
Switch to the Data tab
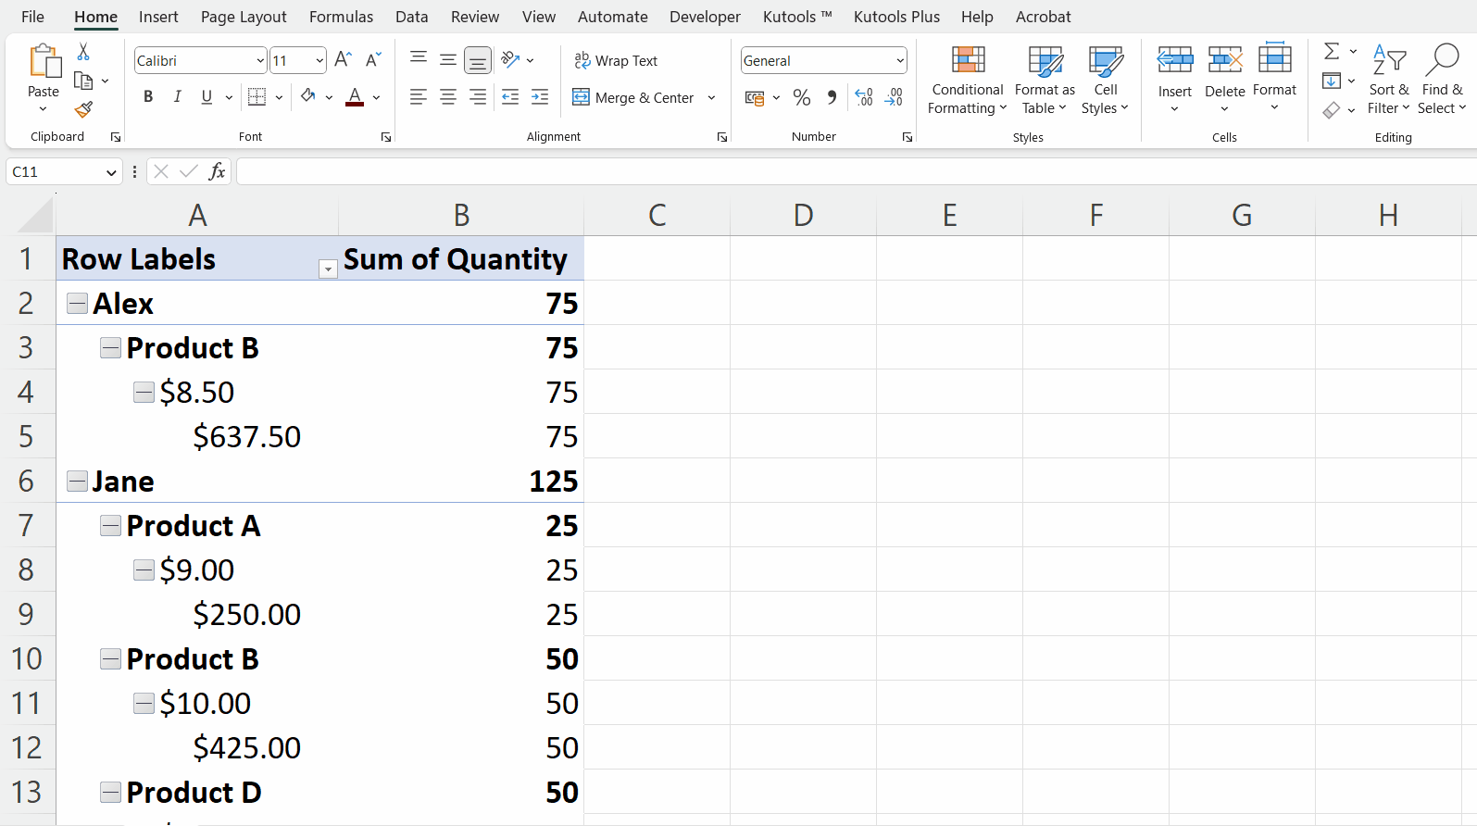tap(411, 17)
